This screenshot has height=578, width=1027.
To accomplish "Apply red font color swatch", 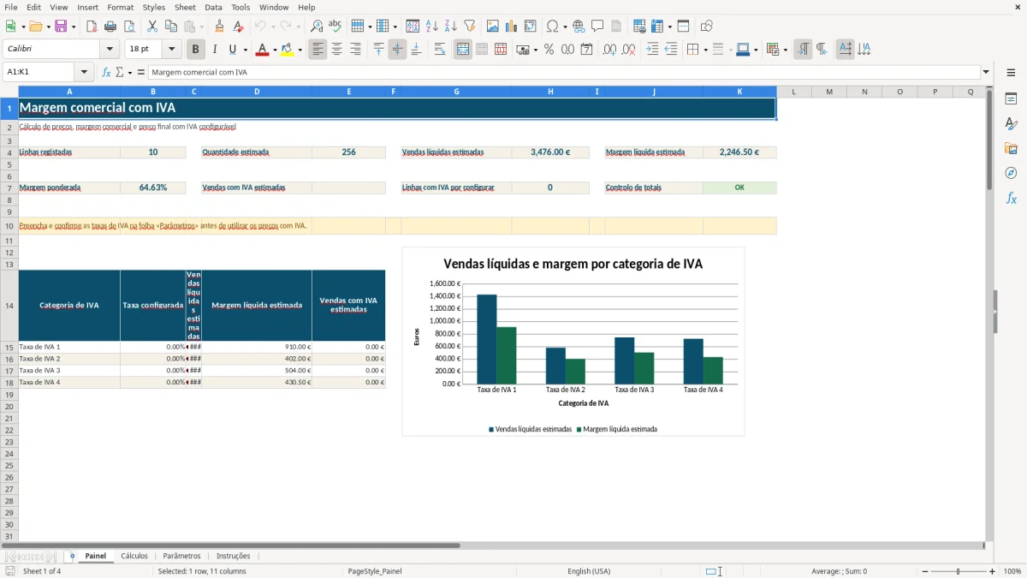I will pyautogui.click(x=262, y=50).
